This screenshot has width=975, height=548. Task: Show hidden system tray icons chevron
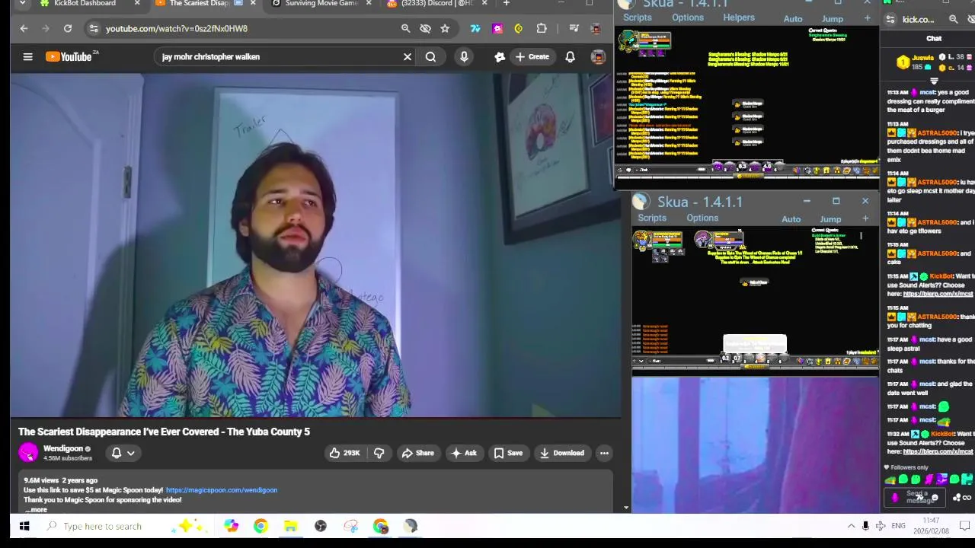click(851, 526)
